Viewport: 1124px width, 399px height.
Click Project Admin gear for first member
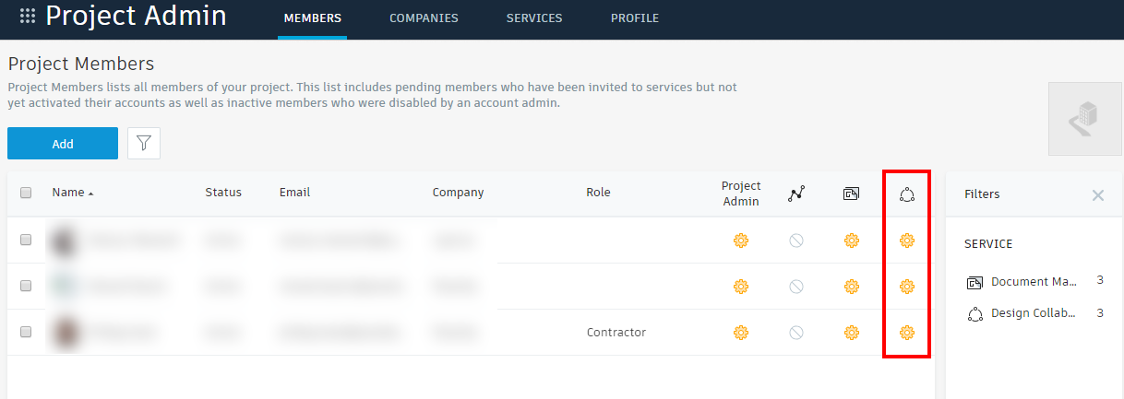[x=740, y=241]
